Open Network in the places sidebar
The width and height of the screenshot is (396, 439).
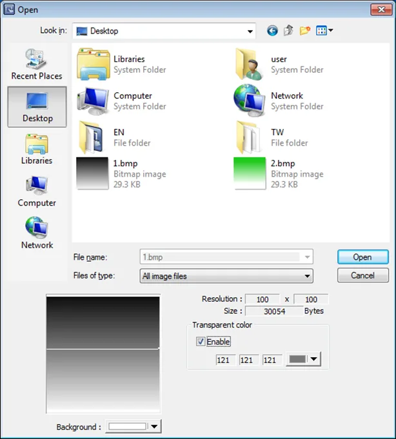tap(37, 233)
